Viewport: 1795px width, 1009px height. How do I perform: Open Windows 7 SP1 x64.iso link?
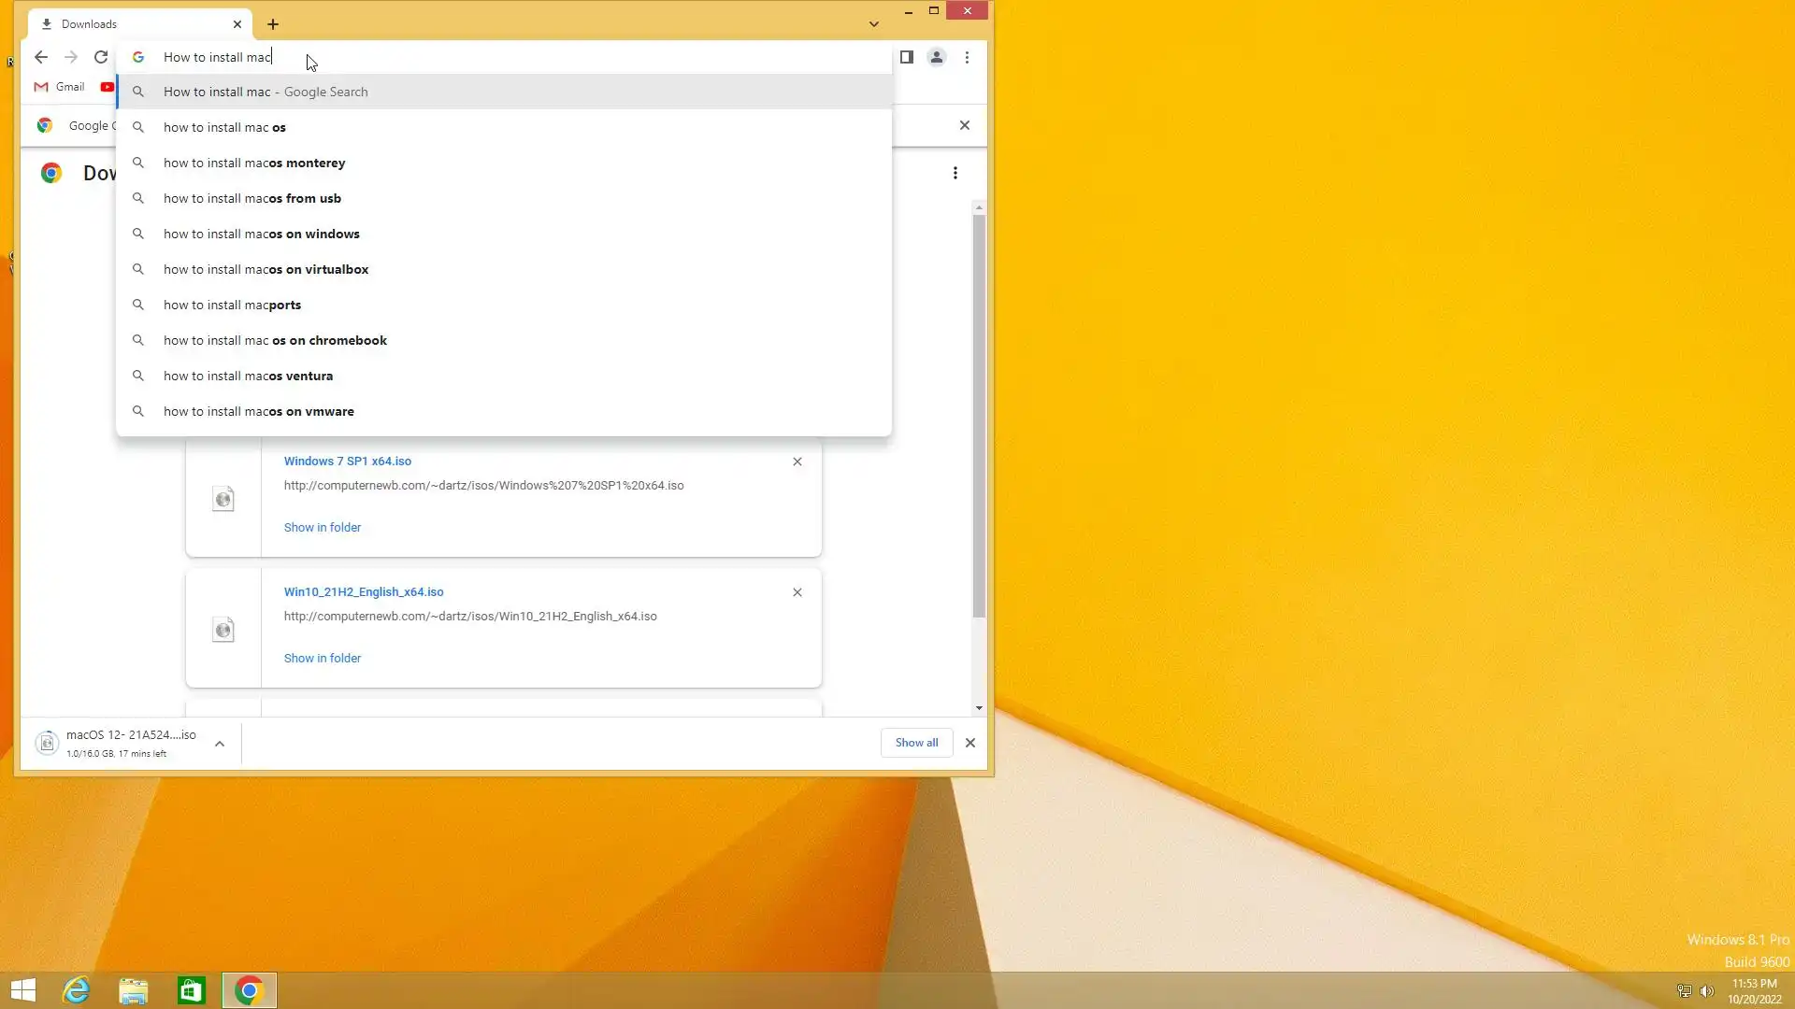point(347,461)
